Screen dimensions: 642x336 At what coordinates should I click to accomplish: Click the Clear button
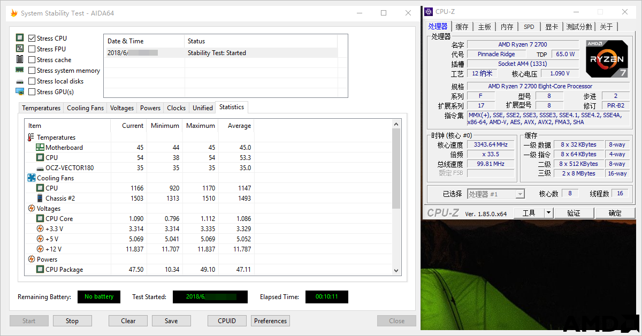pos(128,321)
